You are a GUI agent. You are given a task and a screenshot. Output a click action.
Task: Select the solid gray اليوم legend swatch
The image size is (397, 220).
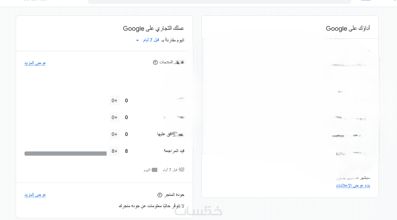[154, 170]
